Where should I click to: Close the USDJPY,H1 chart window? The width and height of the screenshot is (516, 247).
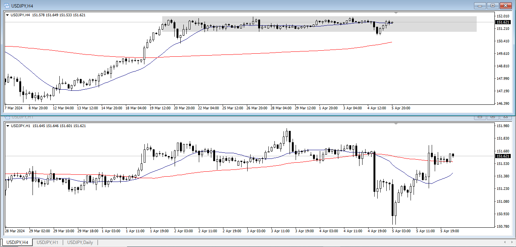click(x=505, y=117)
